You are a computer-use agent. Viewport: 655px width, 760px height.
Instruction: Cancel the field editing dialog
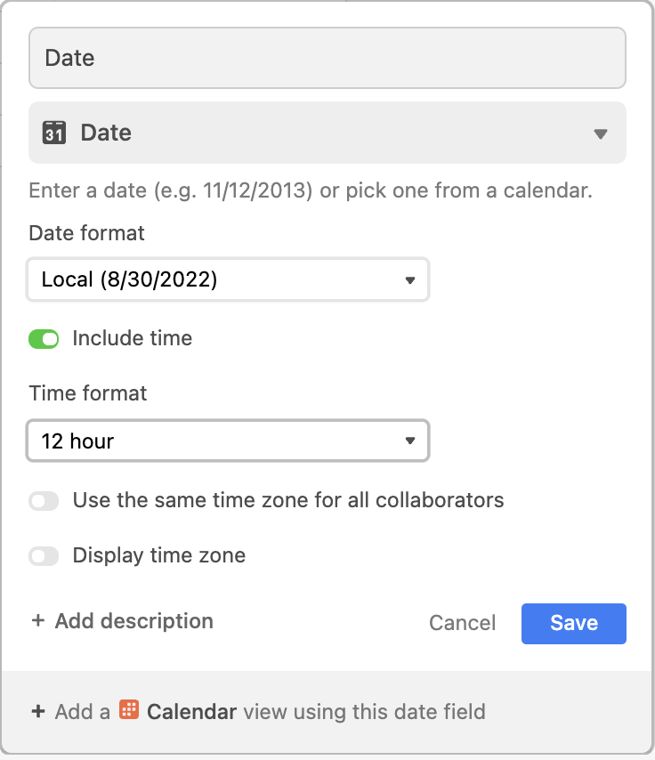[462, 623]
